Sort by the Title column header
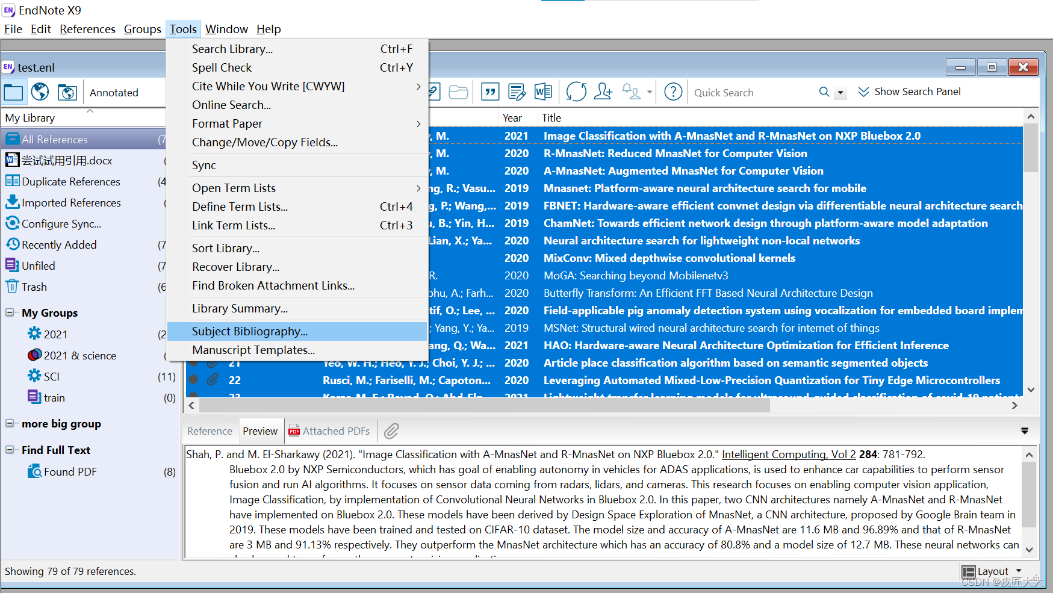The image size is (1053, 593). [x=780, y=118]
